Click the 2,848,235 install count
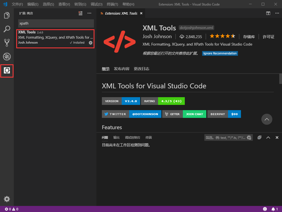The image size is (282, 212). (x=191, y=37)
